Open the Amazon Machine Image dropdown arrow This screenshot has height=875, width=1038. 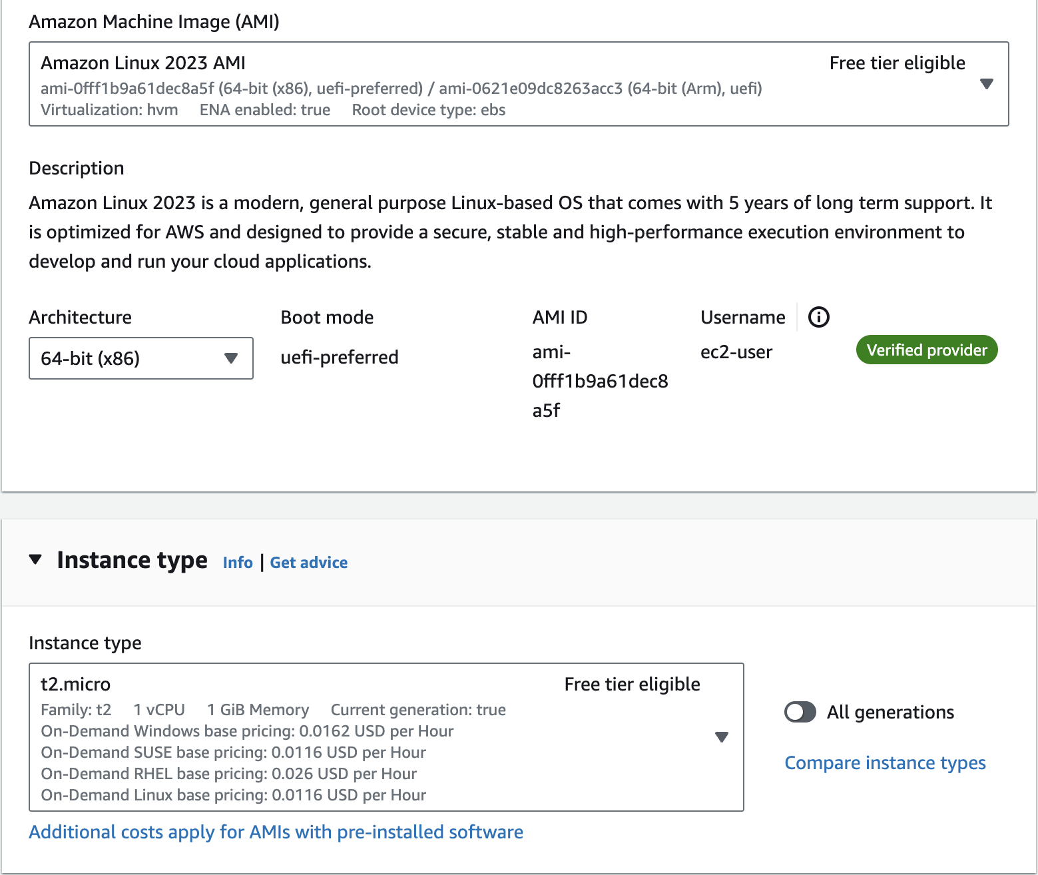(x=987, y=84)
